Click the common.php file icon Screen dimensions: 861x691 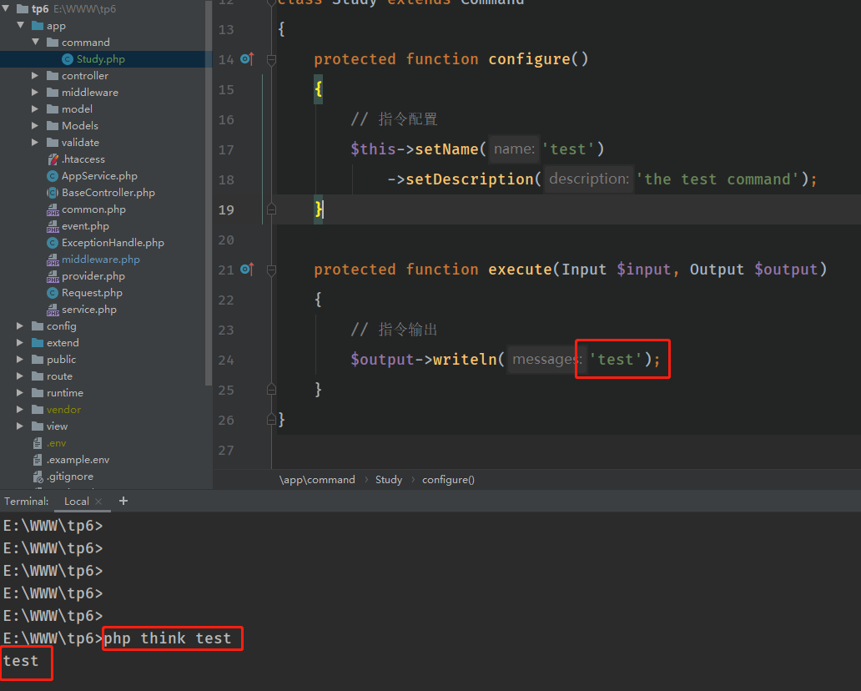coord(53,209)
